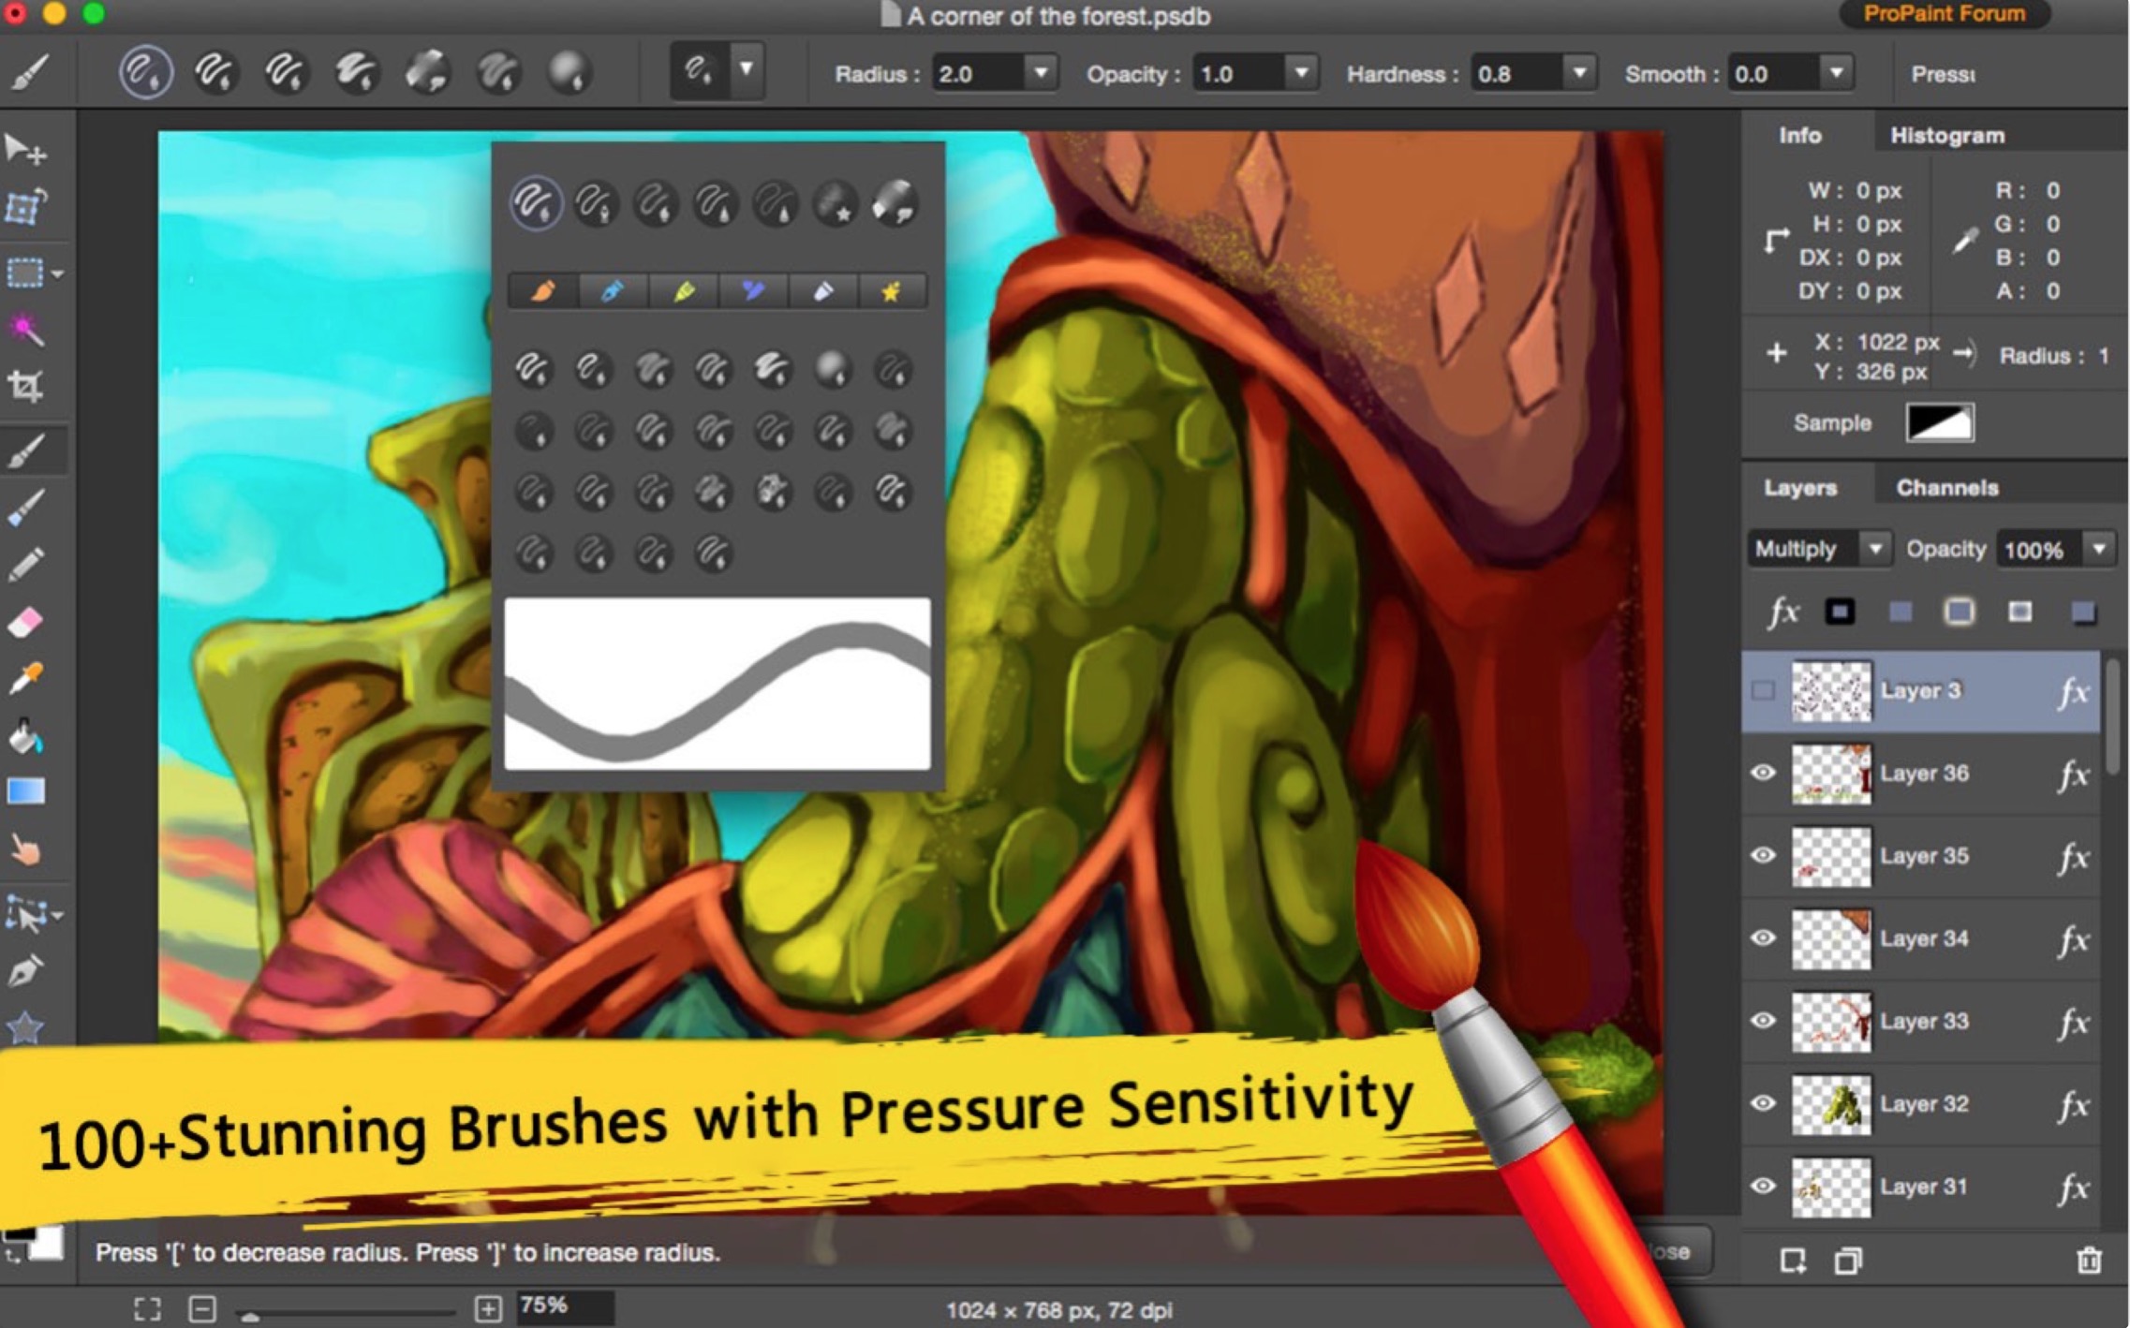Select the Eraser tool
Viewport: 2130px width, 1328px height.
click(25, 622)
